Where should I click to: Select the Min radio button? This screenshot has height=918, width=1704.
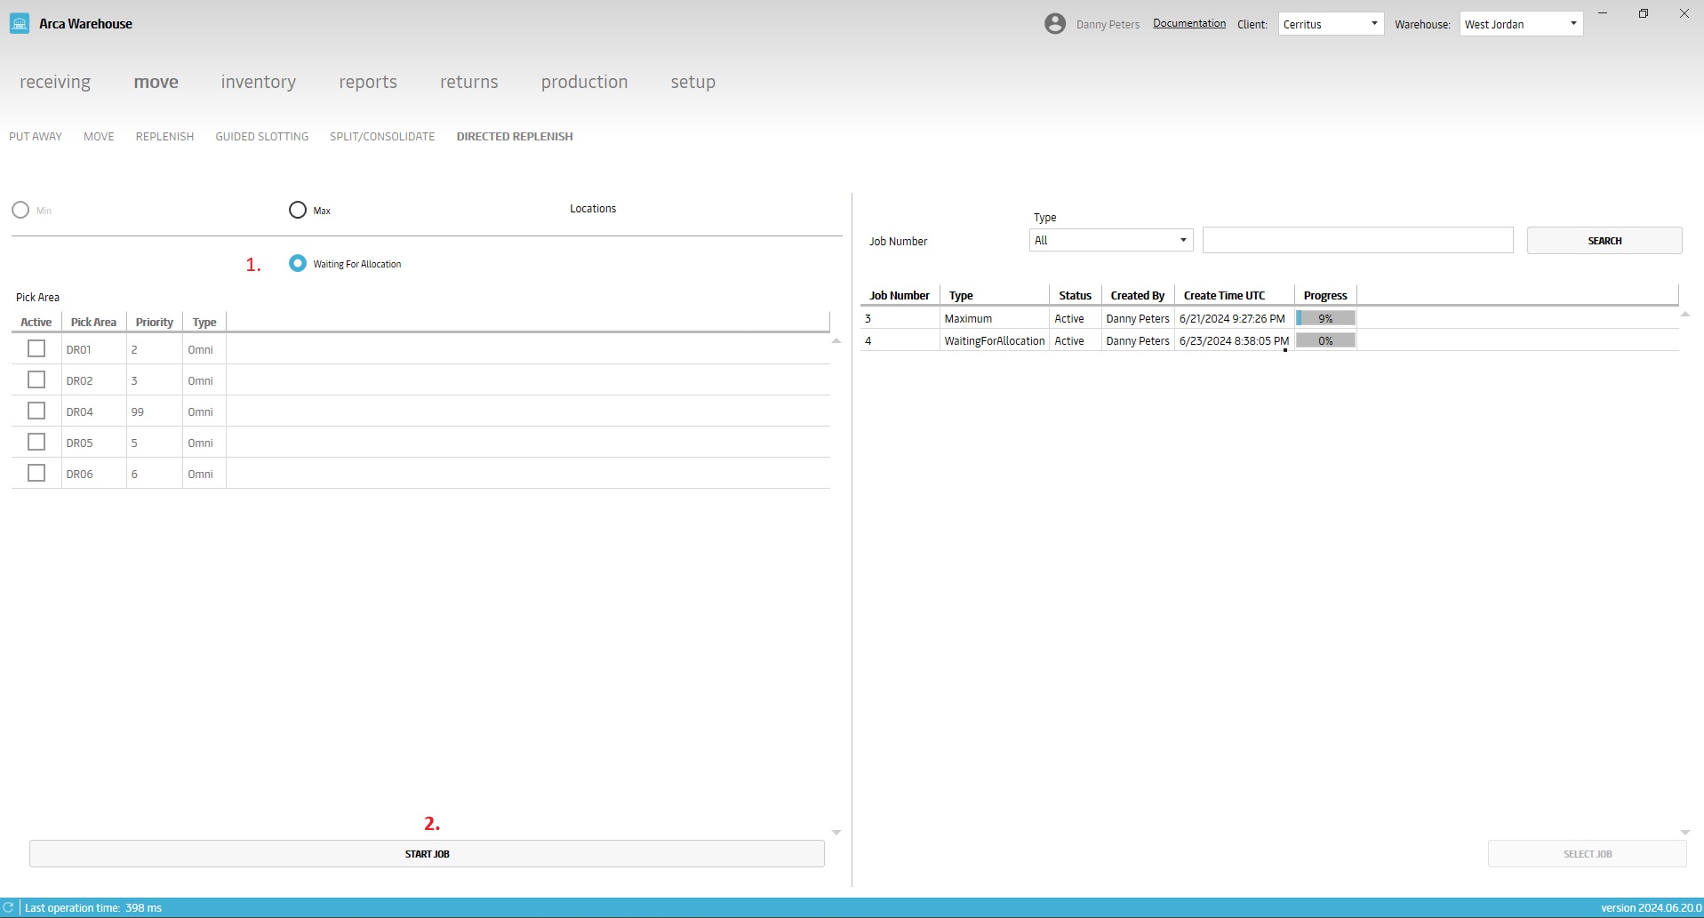coord(20,211)
